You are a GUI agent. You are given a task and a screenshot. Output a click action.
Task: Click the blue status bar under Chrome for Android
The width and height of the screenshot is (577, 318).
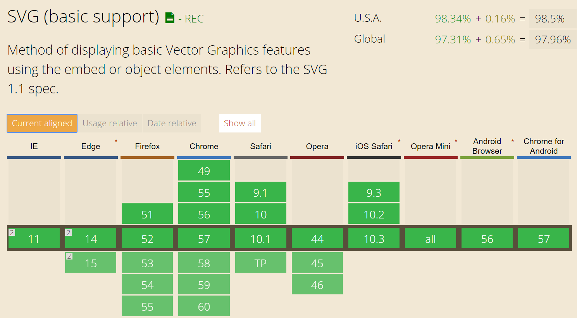coord(544,157)
